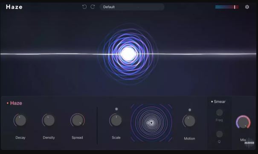Click the Smear label text
The width and height of the screenshot is (258, 154).
220,102
